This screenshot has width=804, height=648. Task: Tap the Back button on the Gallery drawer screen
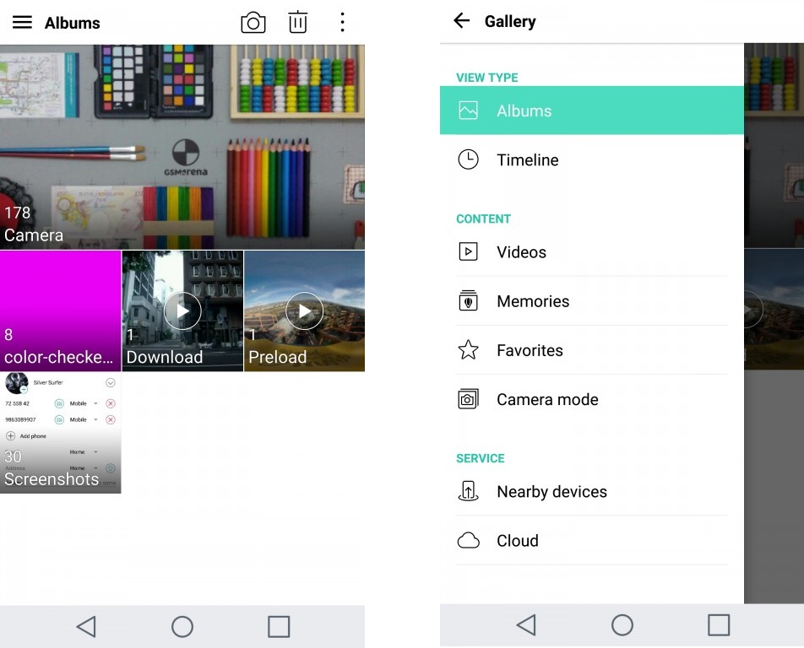526,625
